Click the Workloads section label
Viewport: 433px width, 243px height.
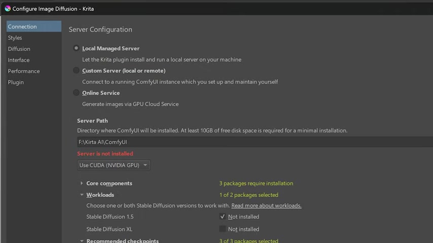(100, 195)
